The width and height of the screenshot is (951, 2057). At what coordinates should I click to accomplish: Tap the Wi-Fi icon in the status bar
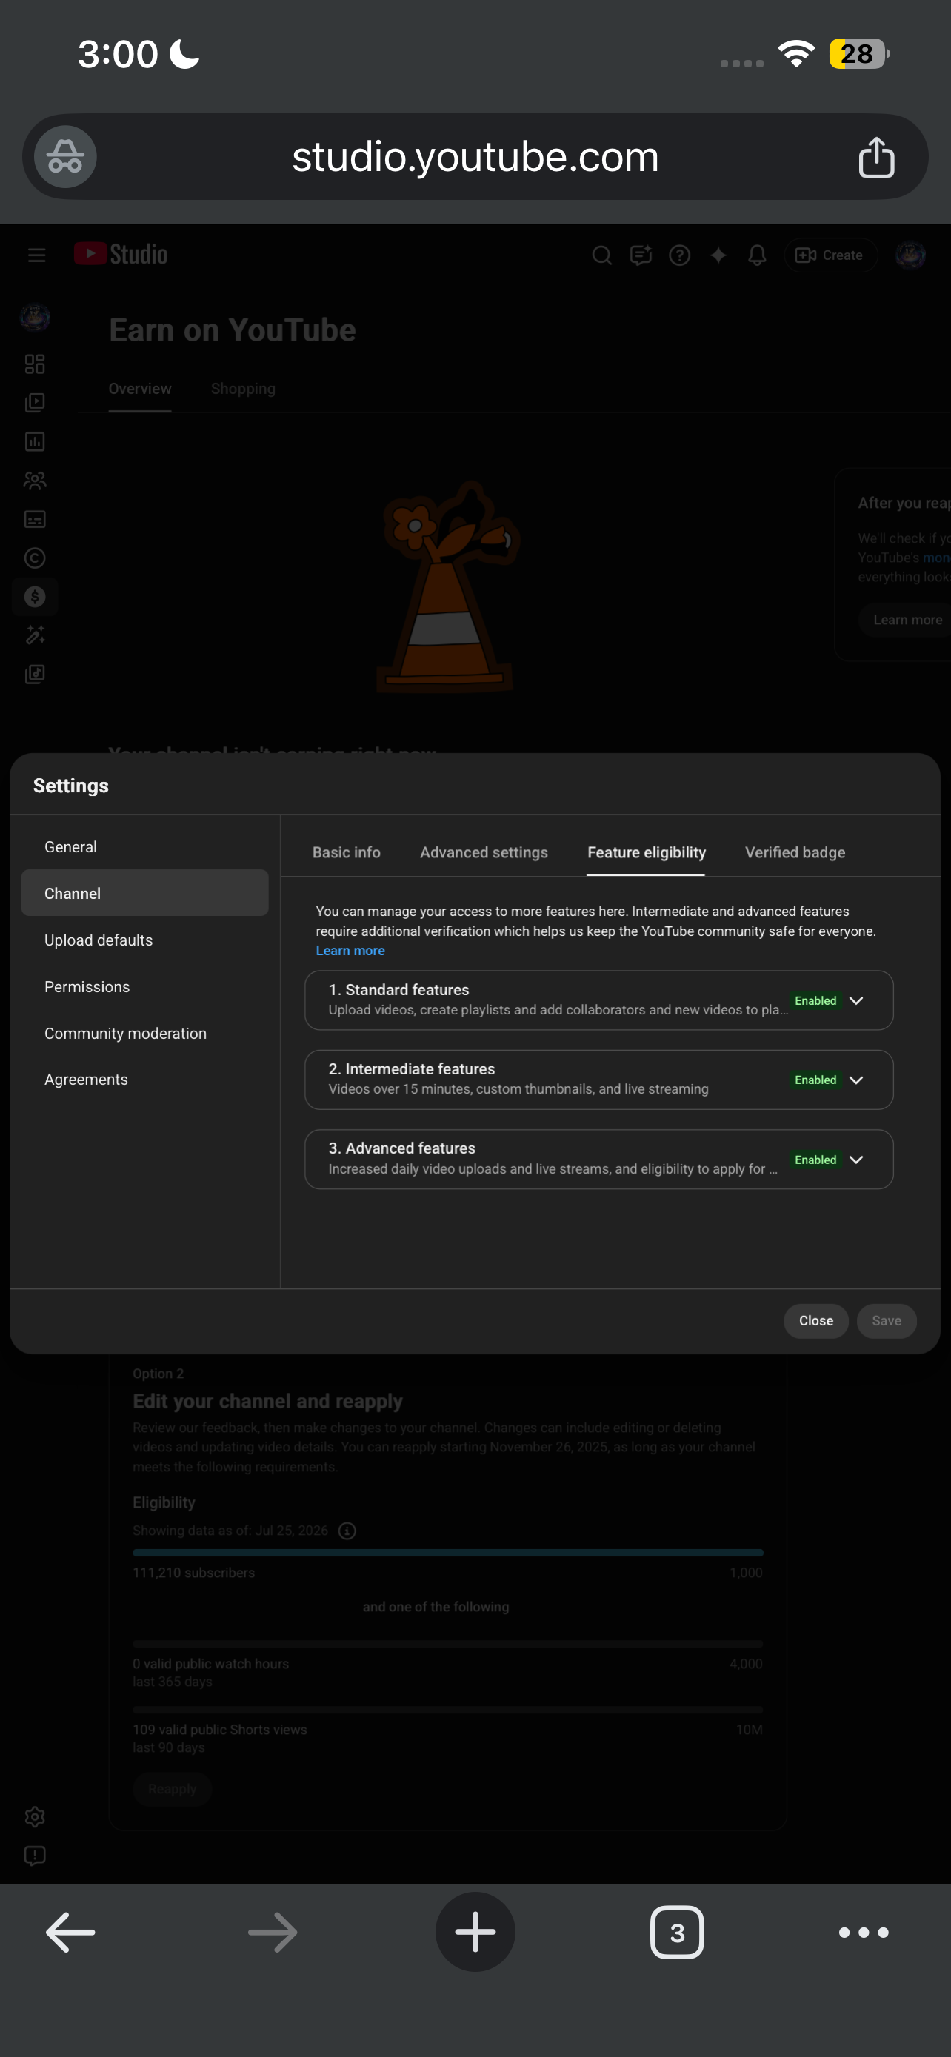tap(796, 54)
